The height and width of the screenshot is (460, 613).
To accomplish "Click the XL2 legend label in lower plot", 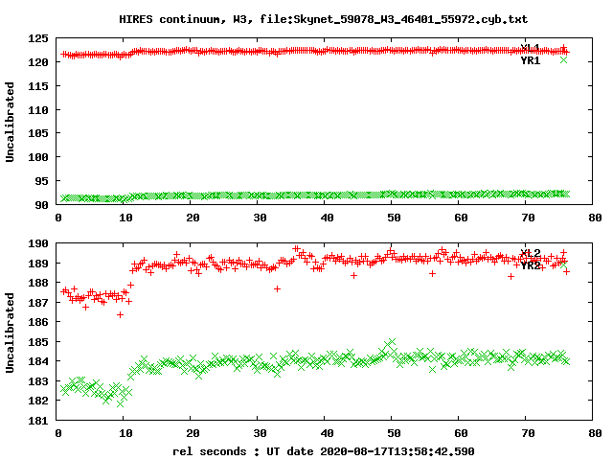I will 530,253.
